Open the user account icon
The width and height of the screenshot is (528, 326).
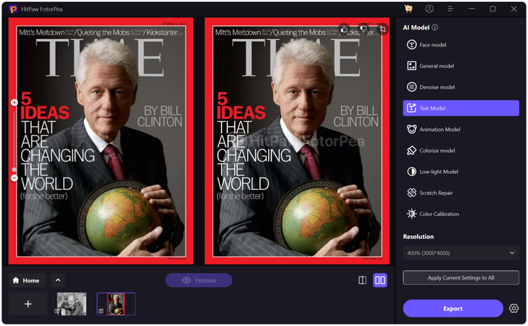click(429, 9)
